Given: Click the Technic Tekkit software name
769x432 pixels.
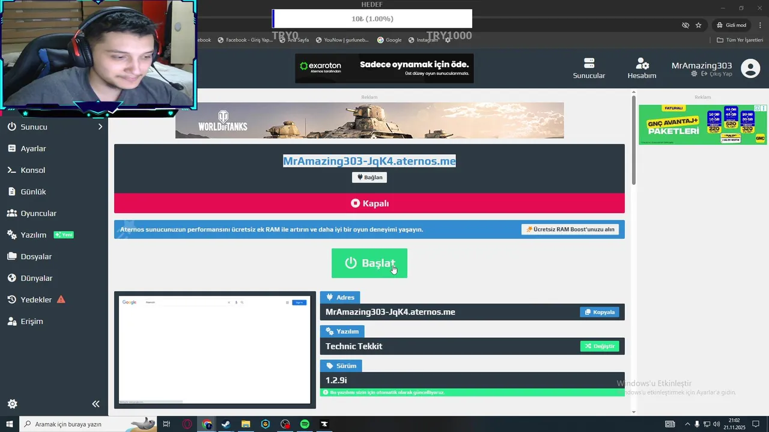Looking at the screenshot, I should click(354, 346).
